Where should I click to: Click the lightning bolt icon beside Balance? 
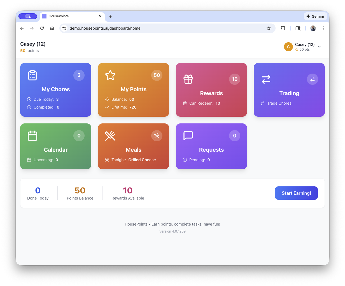click(107, 99)
